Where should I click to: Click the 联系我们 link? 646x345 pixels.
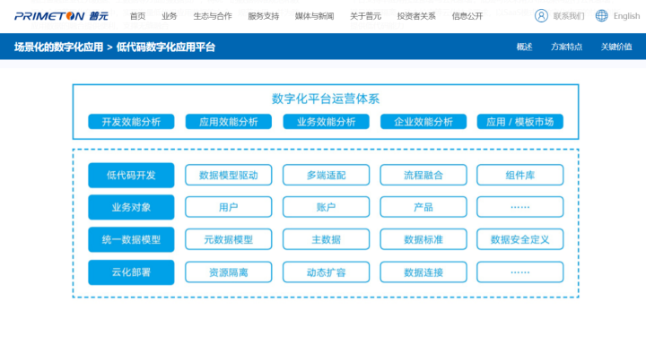coord(569,16)
